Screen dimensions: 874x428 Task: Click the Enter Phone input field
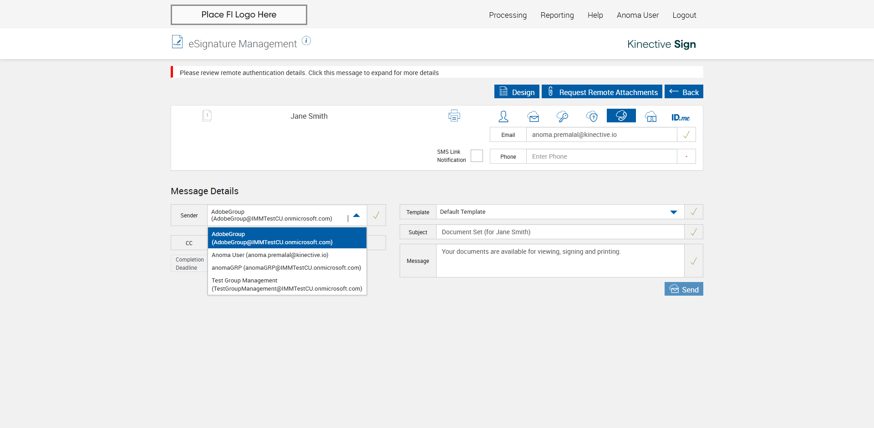click(x=601, y=156)
